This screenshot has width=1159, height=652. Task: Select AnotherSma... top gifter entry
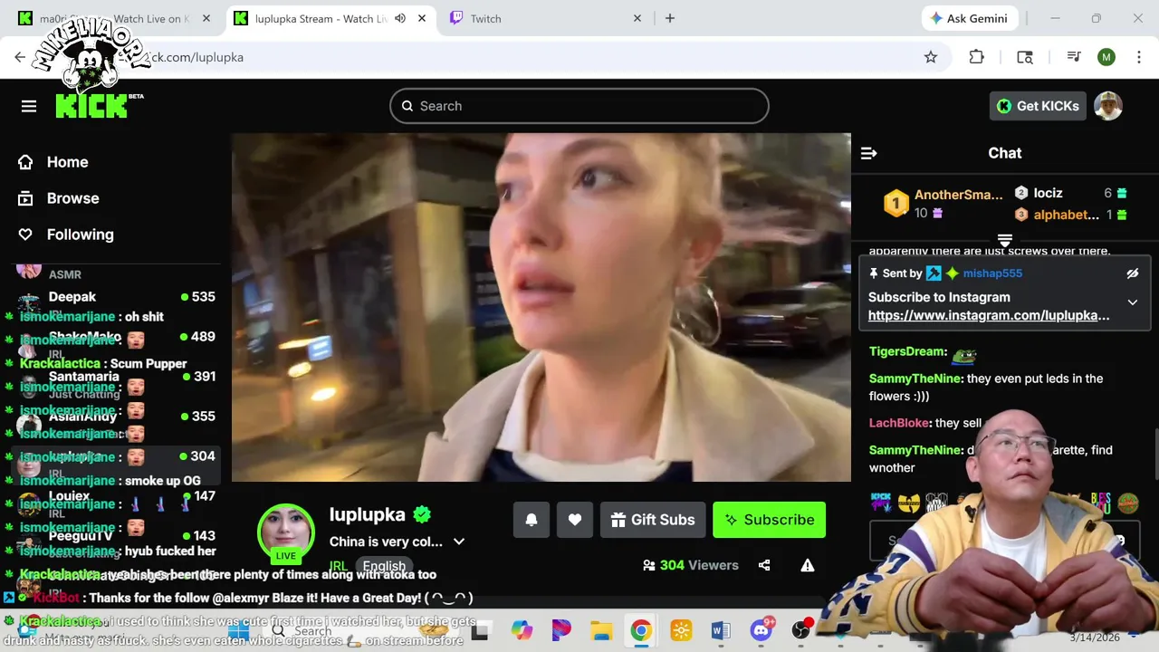pyautogui.click(x=945, y=203)
